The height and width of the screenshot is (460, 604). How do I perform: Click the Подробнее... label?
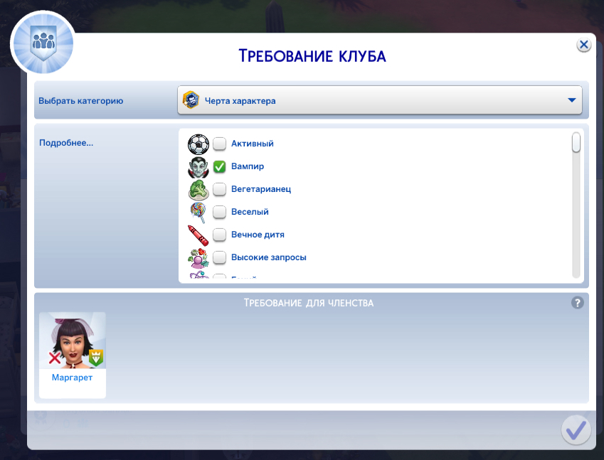(66, 143)
